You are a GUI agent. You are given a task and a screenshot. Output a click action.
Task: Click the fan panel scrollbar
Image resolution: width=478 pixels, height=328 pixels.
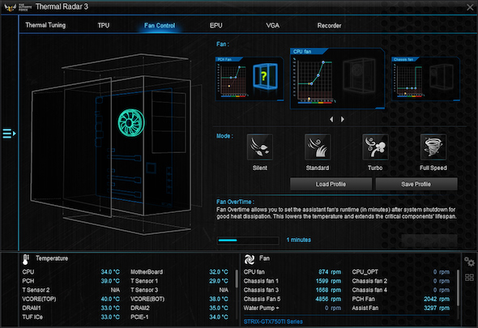tap(458, 288)
